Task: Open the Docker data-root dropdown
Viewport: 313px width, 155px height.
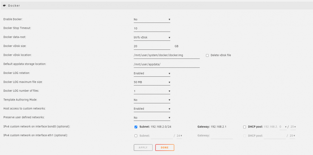Action: point(152,37)
